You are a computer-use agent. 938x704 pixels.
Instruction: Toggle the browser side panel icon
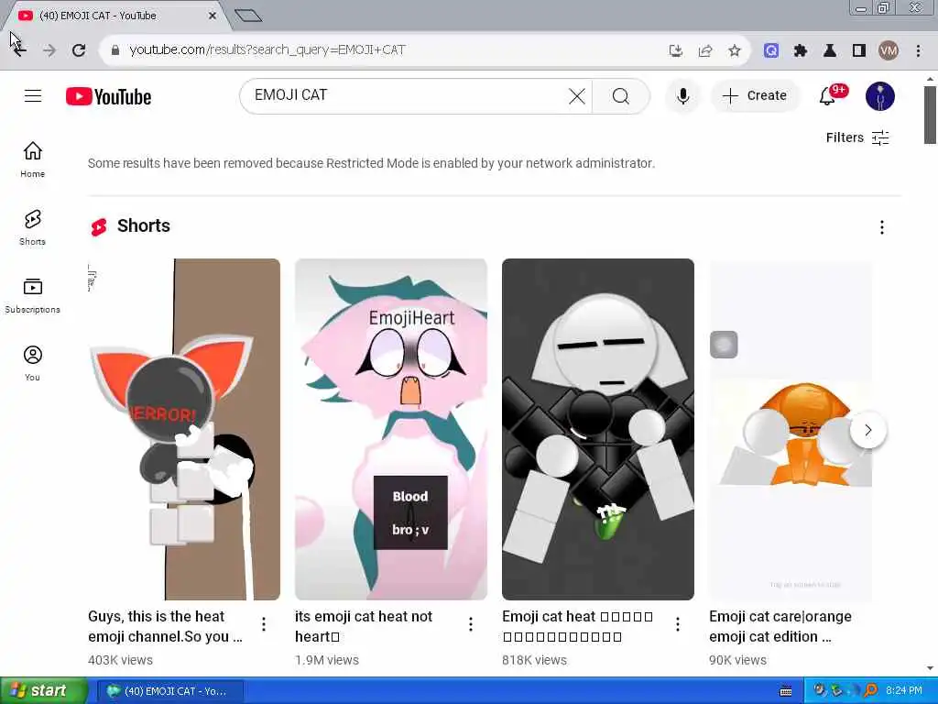859,51
